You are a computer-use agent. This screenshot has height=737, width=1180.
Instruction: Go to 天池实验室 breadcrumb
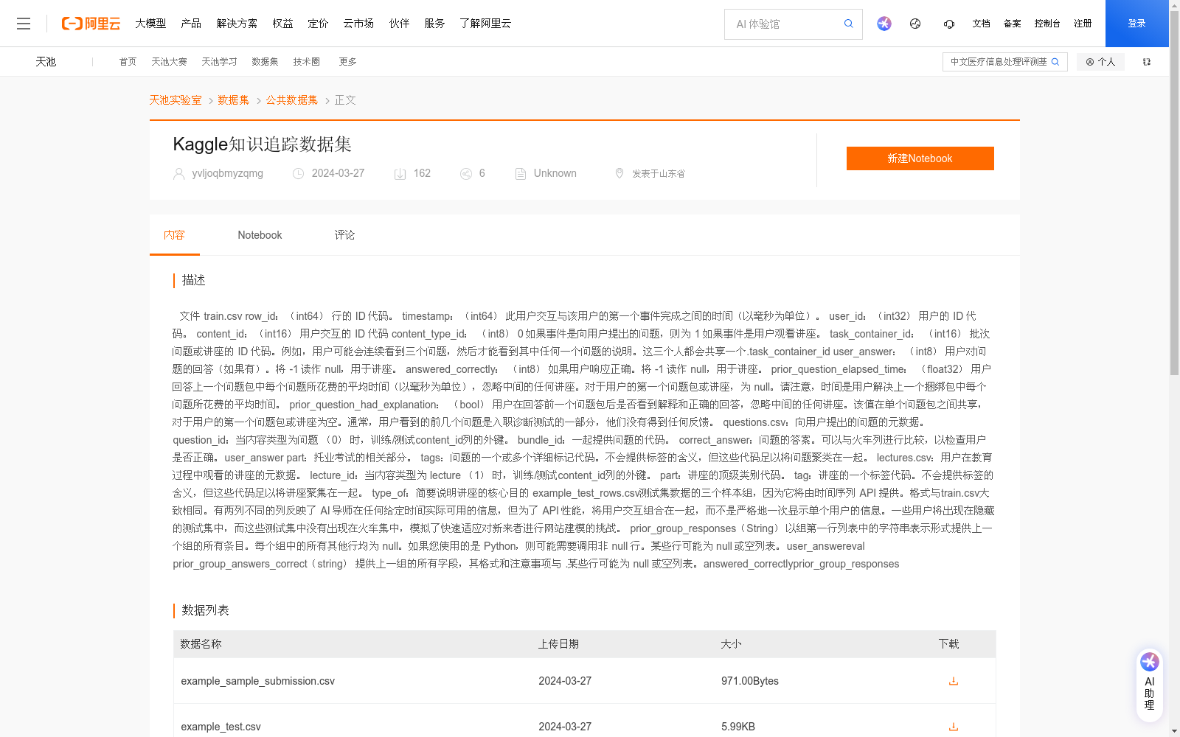click(x=176, y=100)
